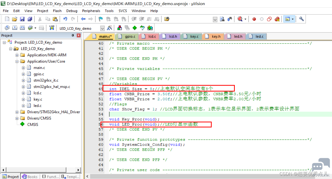Save the current file
The image size is (332, 179).
tap(22, 19)
